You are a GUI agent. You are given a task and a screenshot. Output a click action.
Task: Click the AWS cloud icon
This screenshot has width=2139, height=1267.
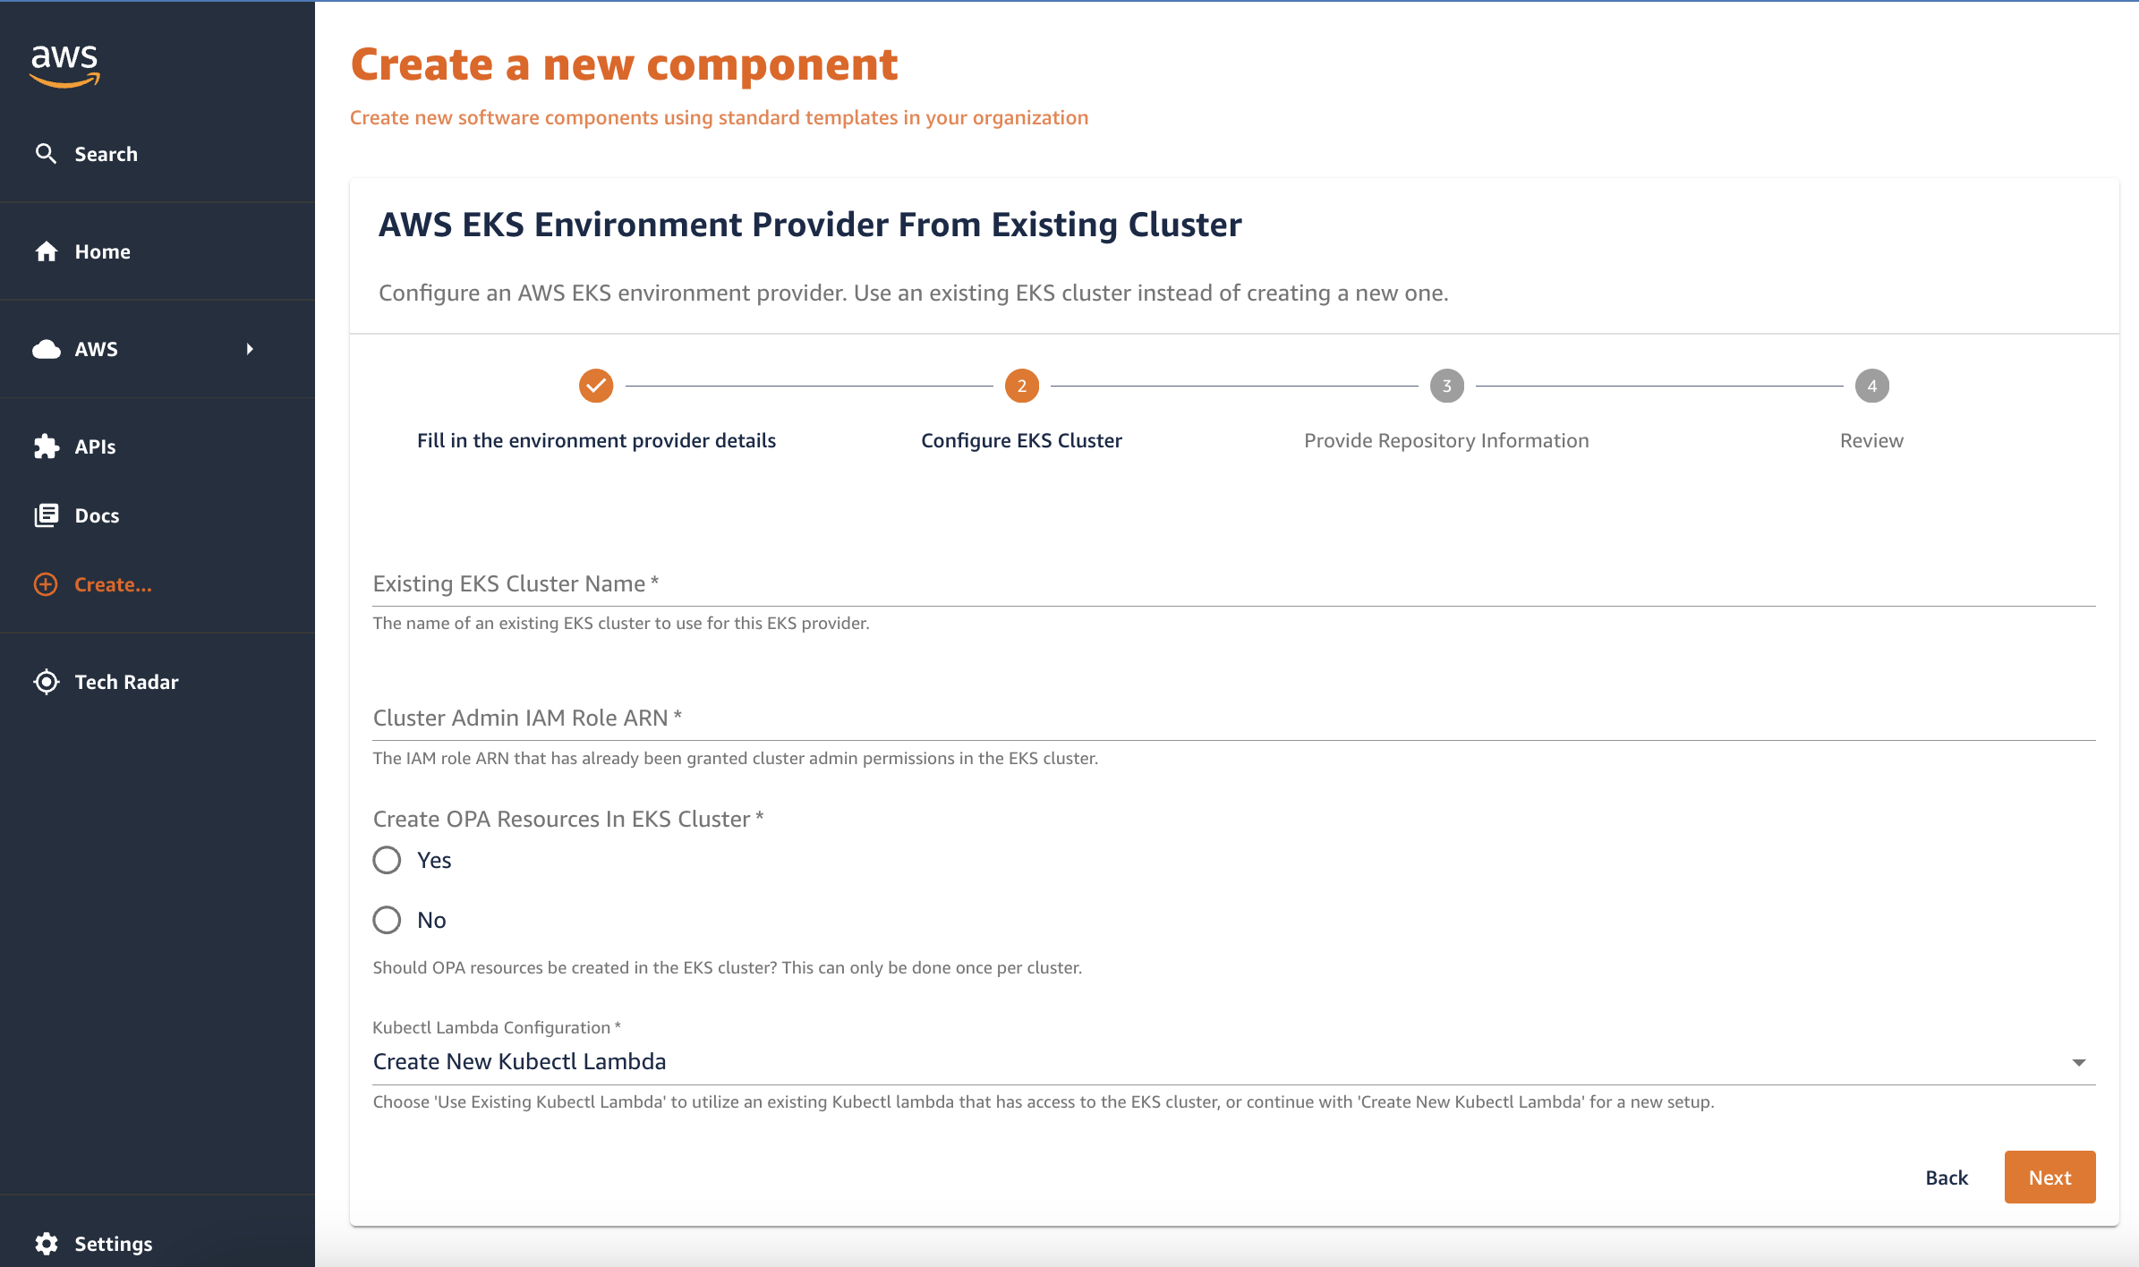click(x=47, y=349)
